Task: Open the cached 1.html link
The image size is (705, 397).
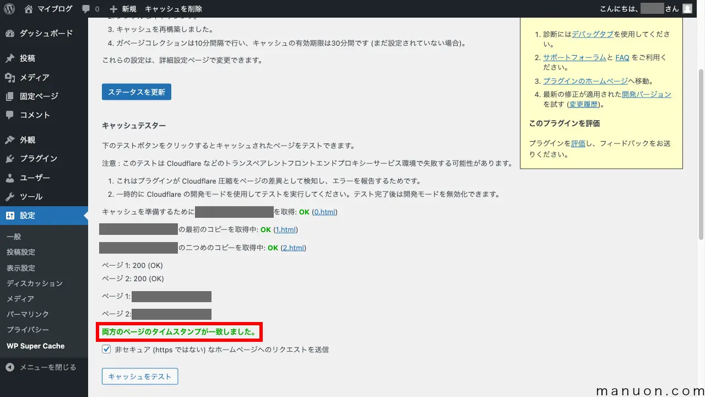Action: 285,229
